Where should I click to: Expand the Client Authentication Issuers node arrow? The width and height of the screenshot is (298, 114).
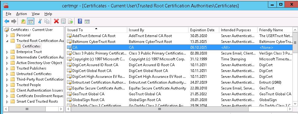pos(7,91)
